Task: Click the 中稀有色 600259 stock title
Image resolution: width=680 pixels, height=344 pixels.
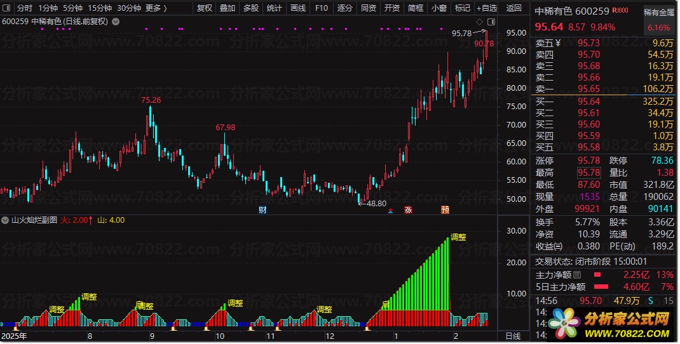Action: tap(571, 11)
